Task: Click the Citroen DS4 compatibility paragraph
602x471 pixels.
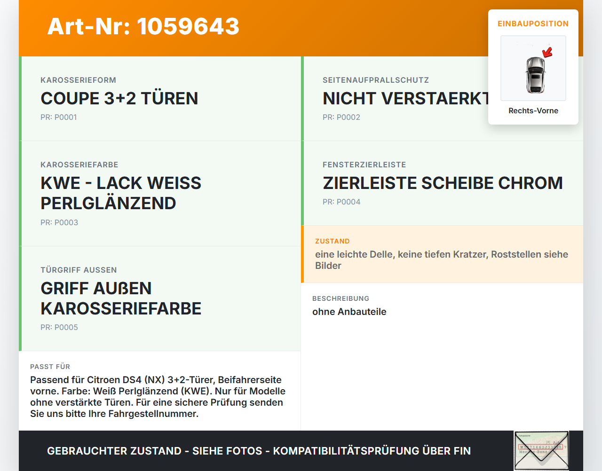Action: coord(158,397)
